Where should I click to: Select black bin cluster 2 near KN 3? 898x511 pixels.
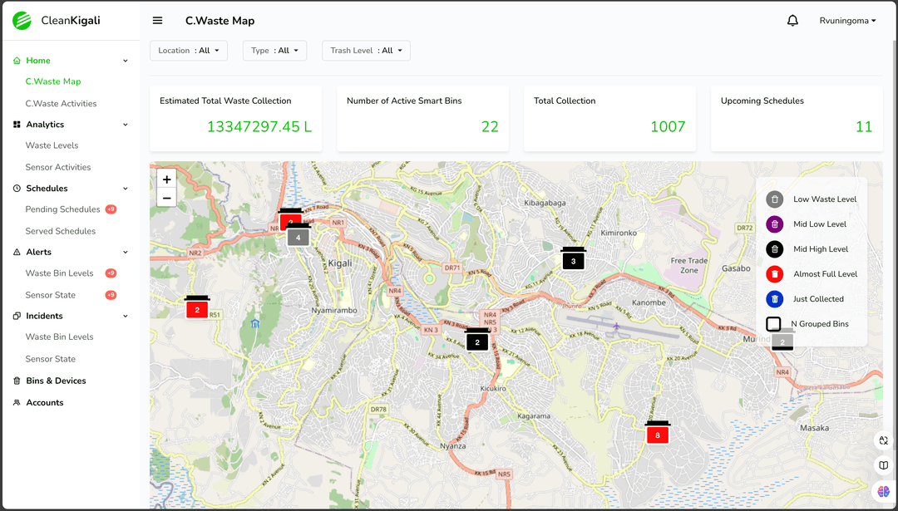coord(477,339)
